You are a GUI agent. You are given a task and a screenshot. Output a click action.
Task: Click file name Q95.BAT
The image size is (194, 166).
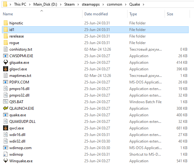(x=16, y=102)
